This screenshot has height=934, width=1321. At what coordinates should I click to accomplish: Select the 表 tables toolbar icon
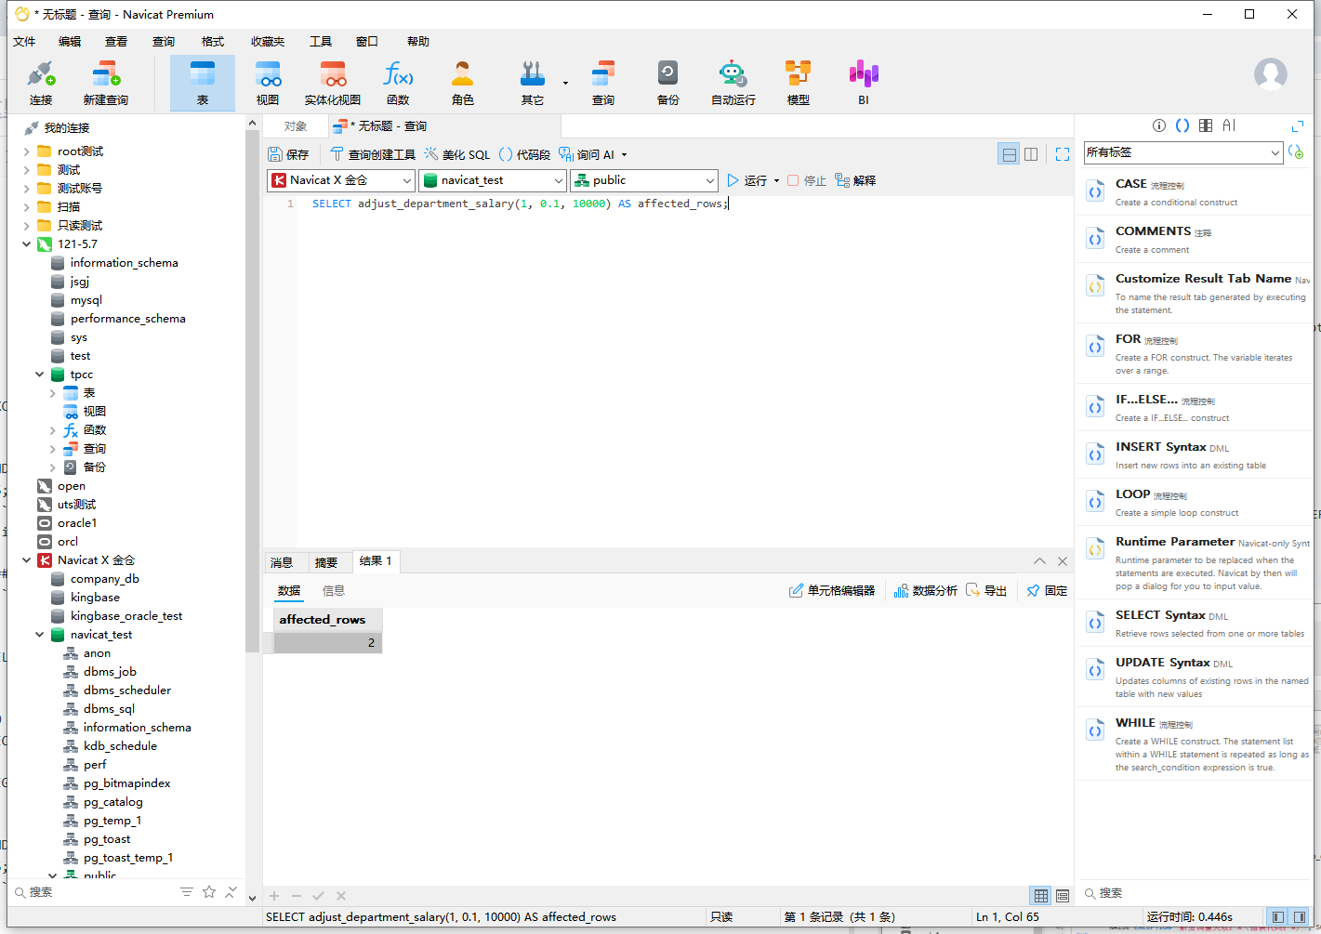coord(203,84)
